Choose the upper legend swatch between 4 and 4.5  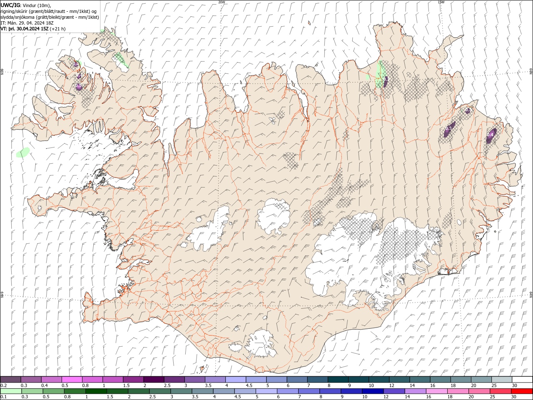[236, 380]
